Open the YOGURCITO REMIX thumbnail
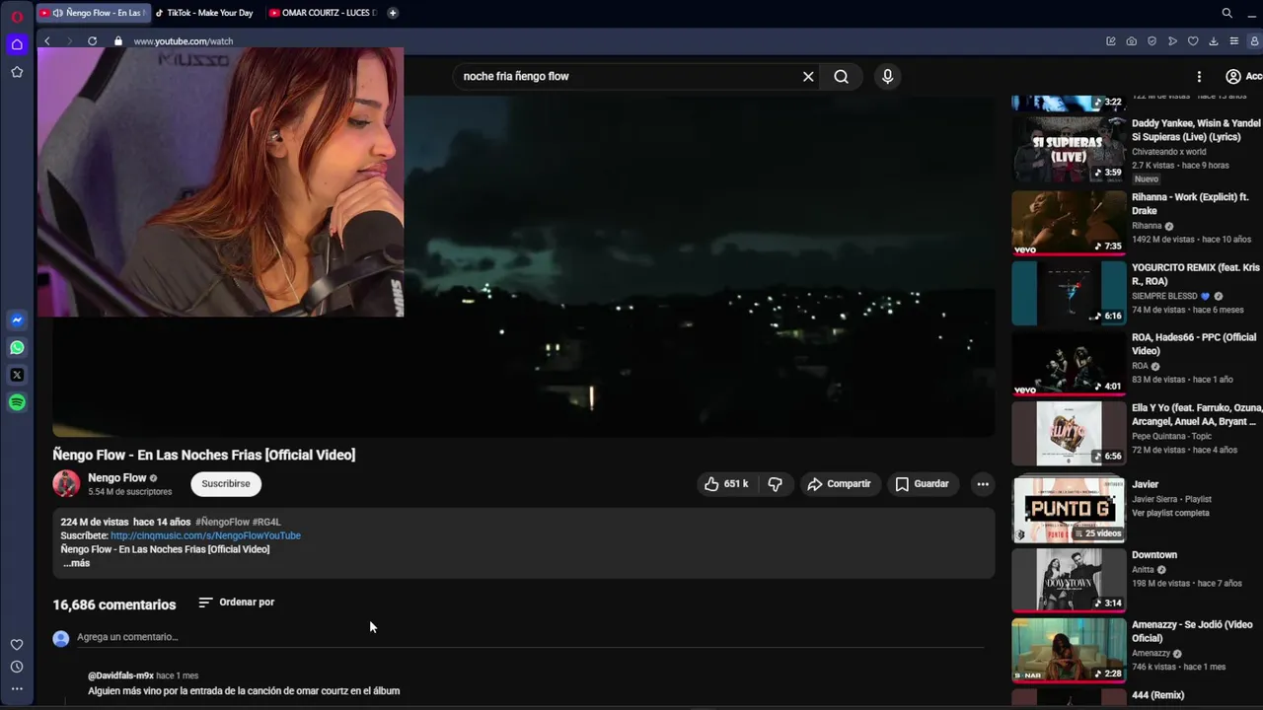This screenshot has width=1263, height=710. click(1069, 293)
